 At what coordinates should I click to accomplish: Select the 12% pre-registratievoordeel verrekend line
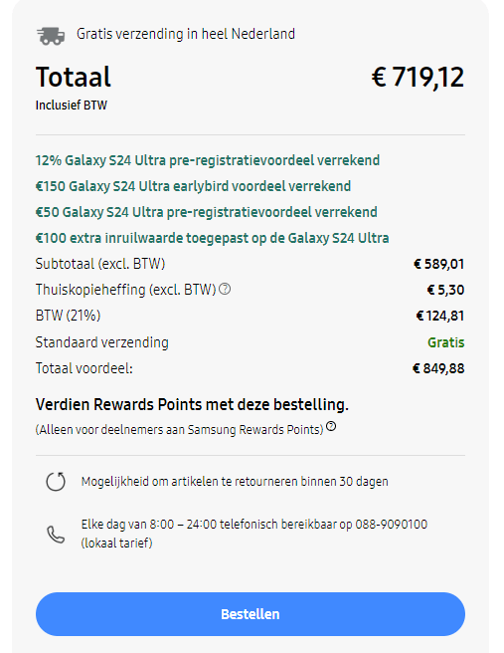click(x=208, y=160)
